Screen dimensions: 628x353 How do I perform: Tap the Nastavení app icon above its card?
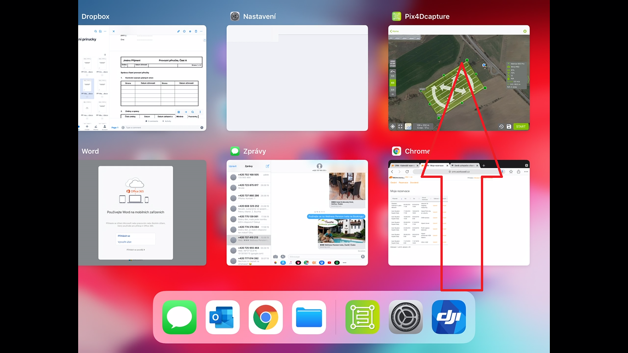tap(235, 16)
